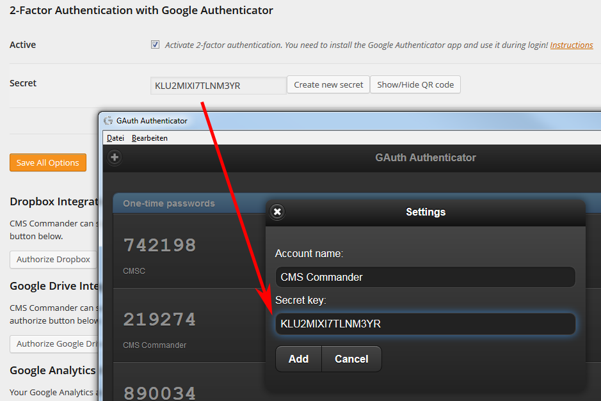
Task: Close the Settings dialog with the X icon
Action: 277,212
